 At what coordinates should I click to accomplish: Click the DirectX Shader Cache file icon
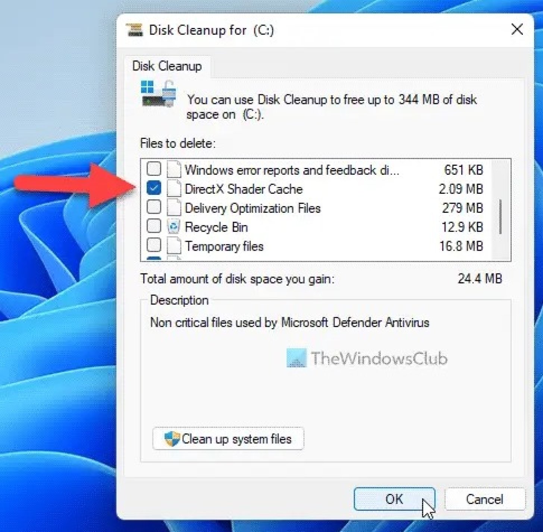click(174, 189)
